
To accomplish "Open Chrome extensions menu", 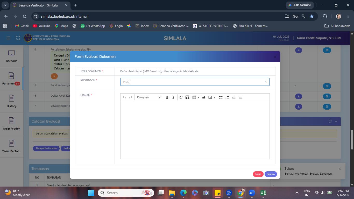I will [325, 16].
